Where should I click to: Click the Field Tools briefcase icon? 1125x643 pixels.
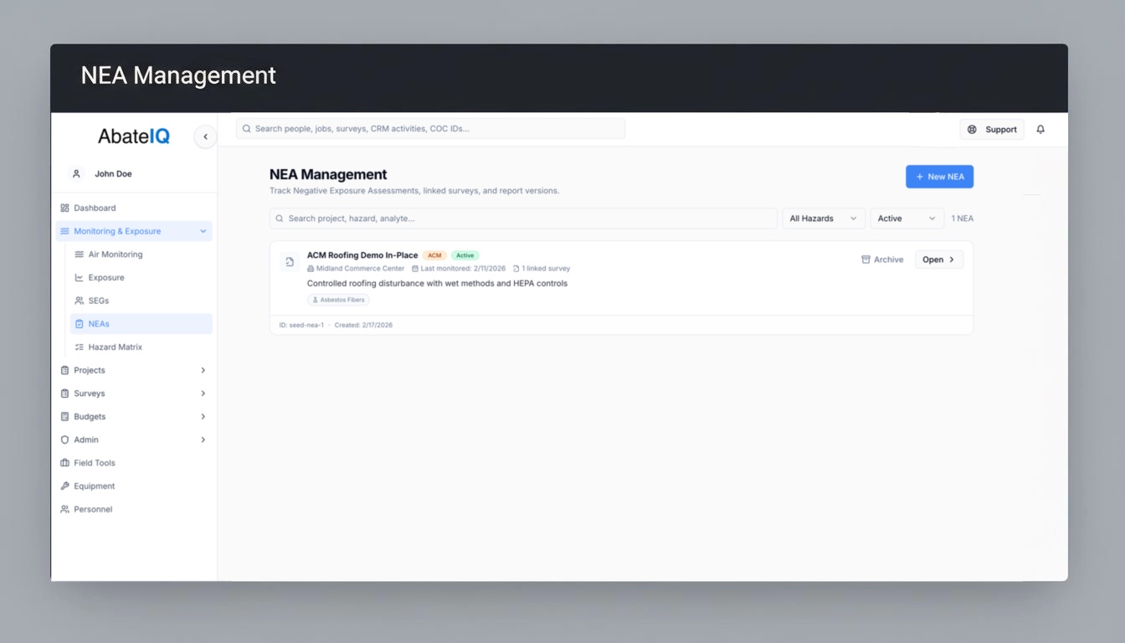click(x=64, y=463)
